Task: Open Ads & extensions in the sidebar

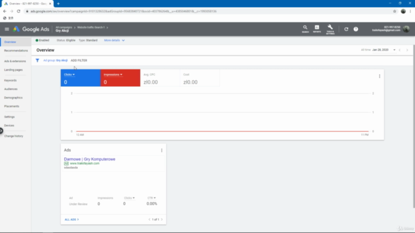Action: click(x=15, y=61)
